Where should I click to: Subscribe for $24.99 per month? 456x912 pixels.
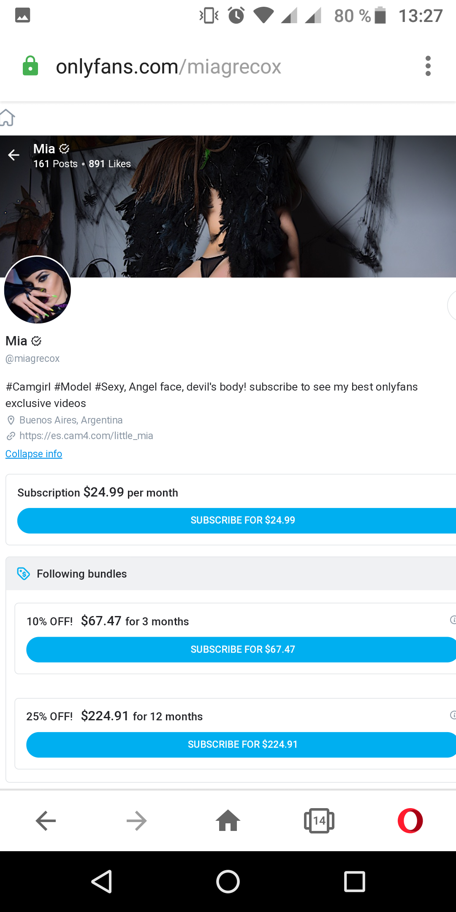pyautogui.click(x=242, y=521)
